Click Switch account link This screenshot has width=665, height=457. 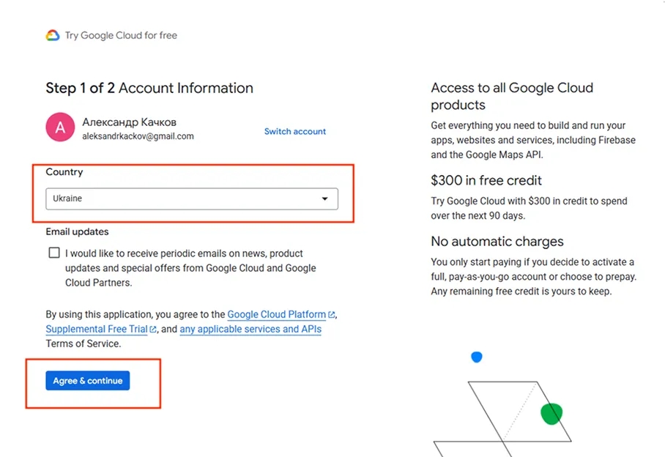[295, 131]
